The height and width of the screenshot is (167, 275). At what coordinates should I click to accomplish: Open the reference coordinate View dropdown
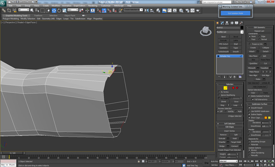click(x=73, y=10)
